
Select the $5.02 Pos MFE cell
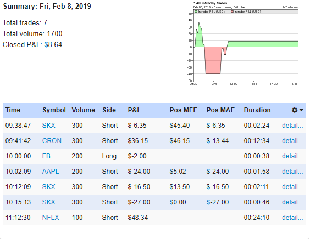point(178,172)
